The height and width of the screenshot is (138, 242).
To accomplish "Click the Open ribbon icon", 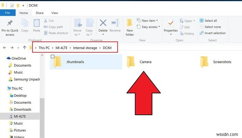I will (181, 21).
